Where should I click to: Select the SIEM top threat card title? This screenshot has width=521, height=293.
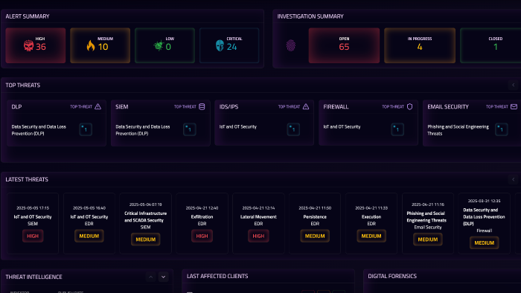(x=121, y=107)
